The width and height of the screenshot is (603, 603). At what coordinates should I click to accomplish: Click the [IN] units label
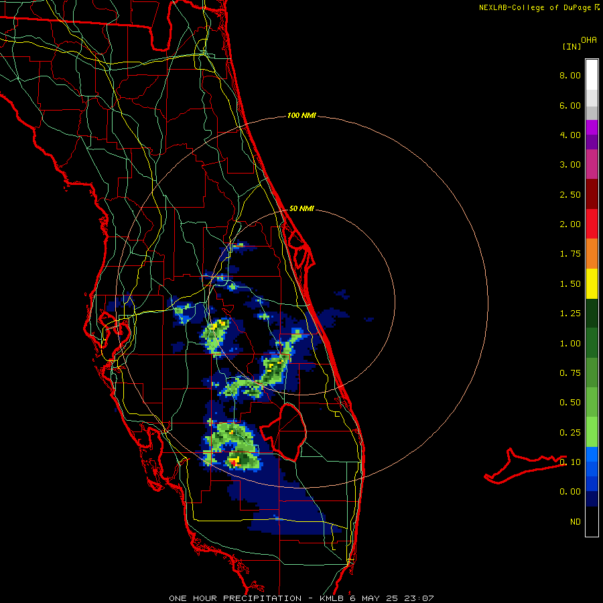(x=572, y=46)
